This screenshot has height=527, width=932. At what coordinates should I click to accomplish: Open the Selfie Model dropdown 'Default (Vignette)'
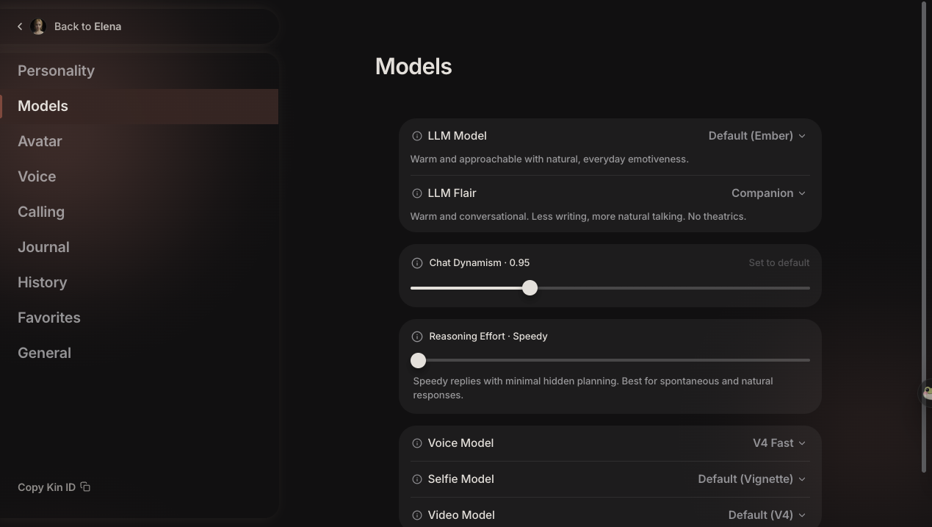(751, 479)
